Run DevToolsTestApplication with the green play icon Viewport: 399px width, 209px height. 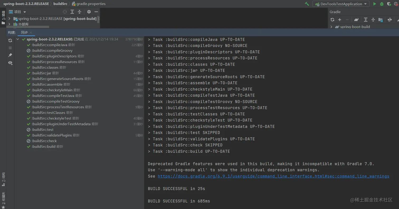(374, 4)
